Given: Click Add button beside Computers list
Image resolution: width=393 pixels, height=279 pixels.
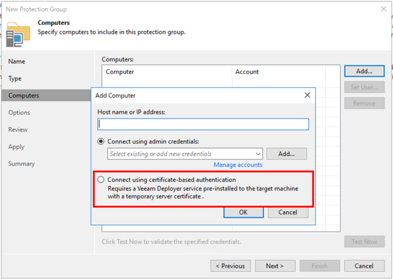Looking at the screenshot, I should click(364, 71).
